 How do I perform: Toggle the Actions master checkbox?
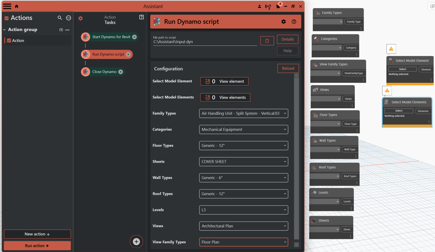[6, 18]
